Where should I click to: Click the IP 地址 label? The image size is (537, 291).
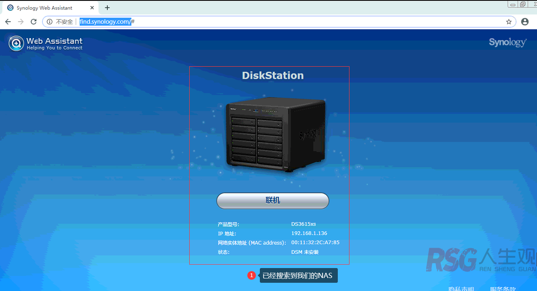(x=227, y=234)
